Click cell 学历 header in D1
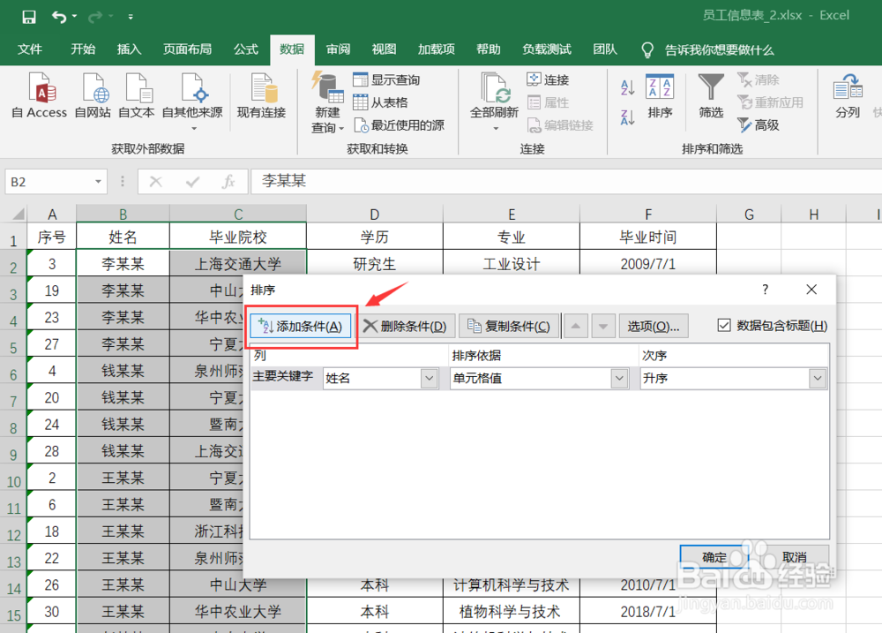The height and width of the screenshot is (633, 882). tap(375, 237)
